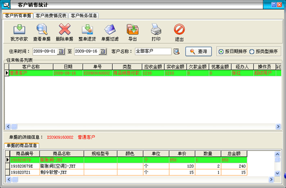Click the 操作员 column header
Screen dimensions: 286x188
point(265,67)
